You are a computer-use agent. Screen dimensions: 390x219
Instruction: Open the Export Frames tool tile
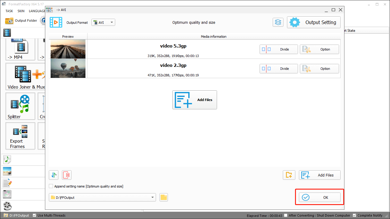(20, 136)
